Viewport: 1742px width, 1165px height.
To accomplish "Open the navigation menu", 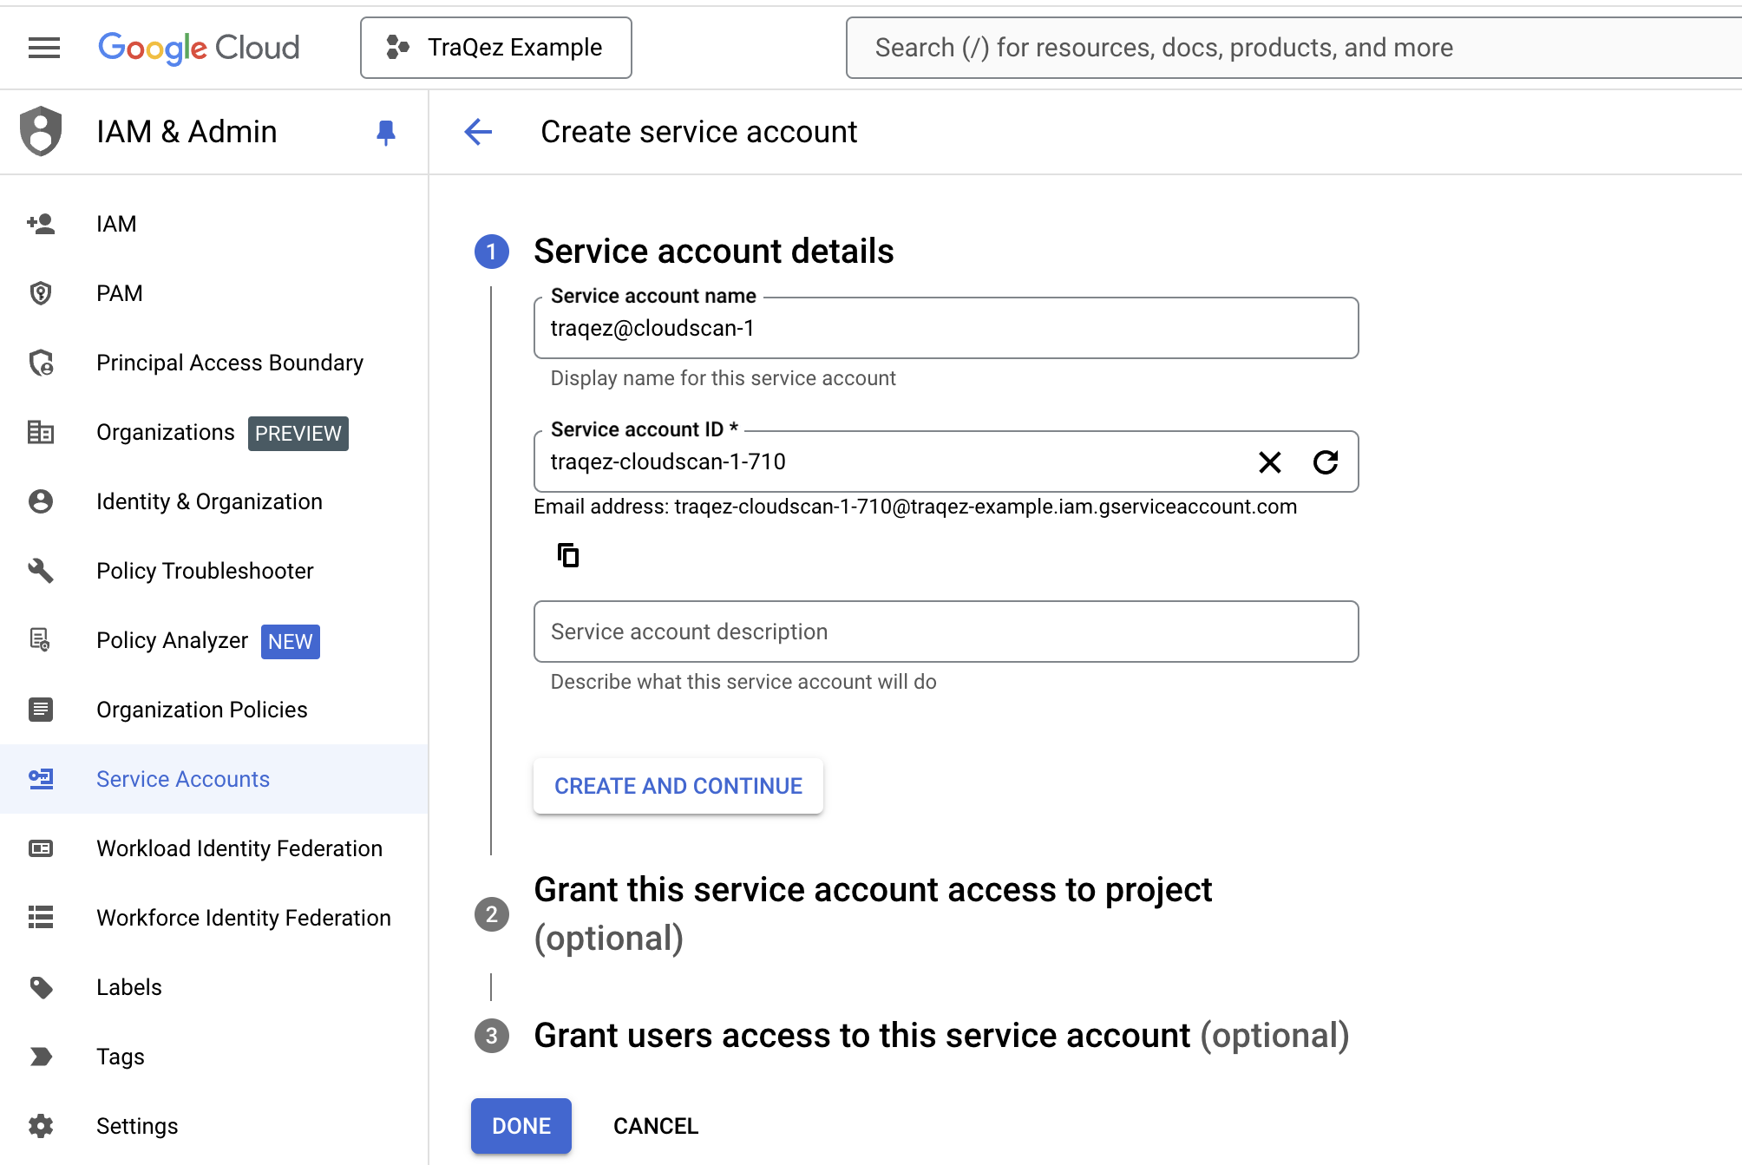I will 43,47.
